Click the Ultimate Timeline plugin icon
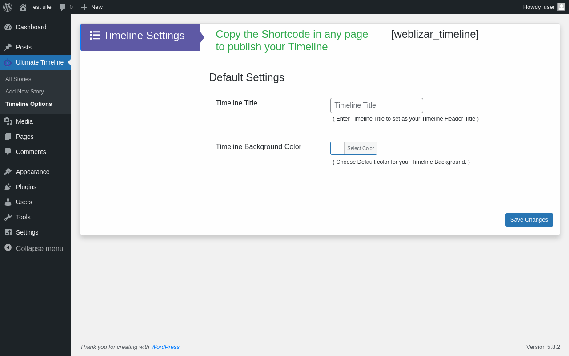 tap(8, 62)
